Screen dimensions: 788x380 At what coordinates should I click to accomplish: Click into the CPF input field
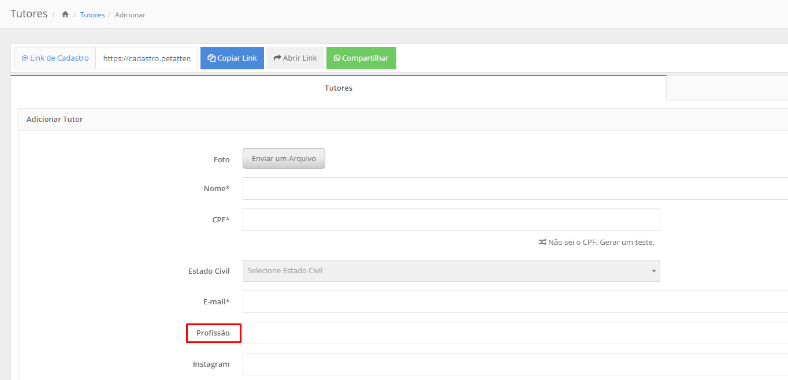[x=451, y=220]
